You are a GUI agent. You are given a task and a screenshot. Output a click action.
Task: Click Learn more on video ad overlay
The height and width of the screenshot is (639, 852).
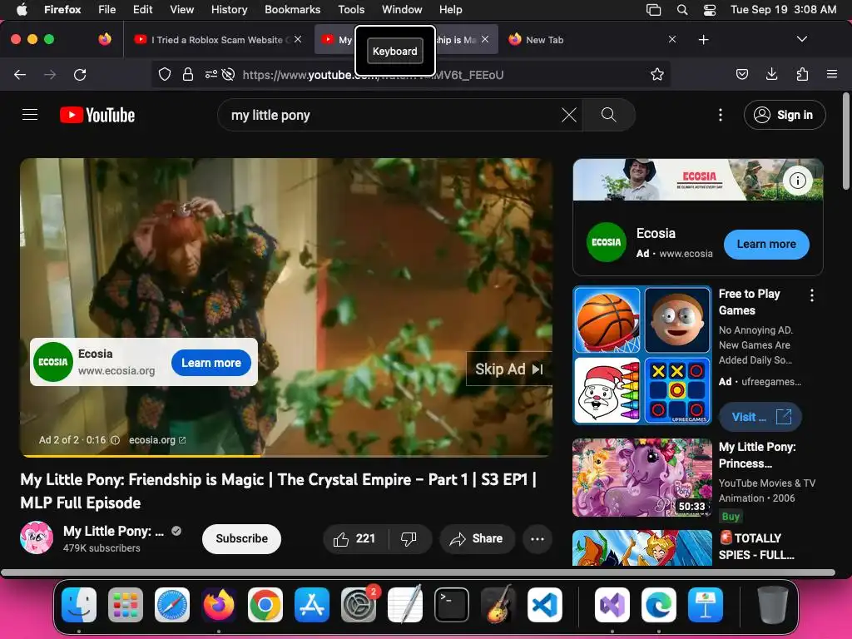(x=211, y=363)
